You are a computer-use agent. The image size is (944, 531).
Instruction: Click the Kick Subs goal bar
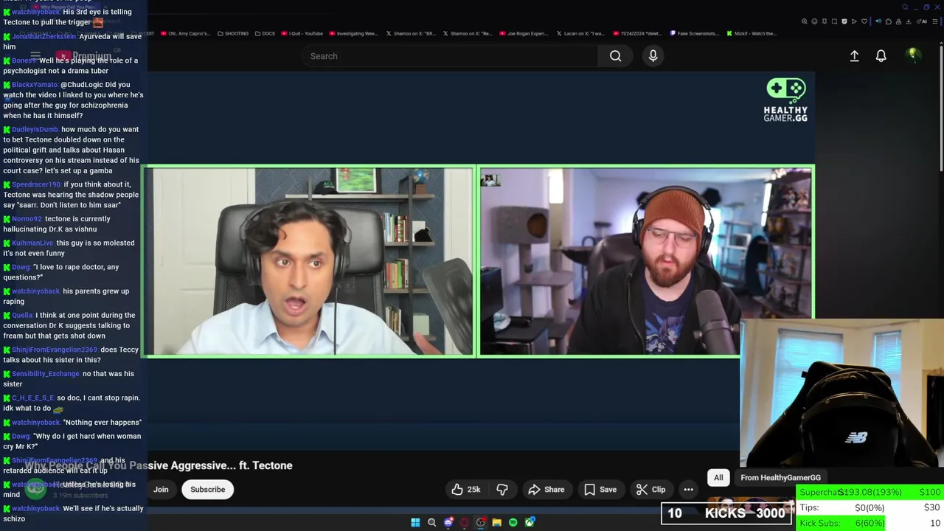coord(870,523)
